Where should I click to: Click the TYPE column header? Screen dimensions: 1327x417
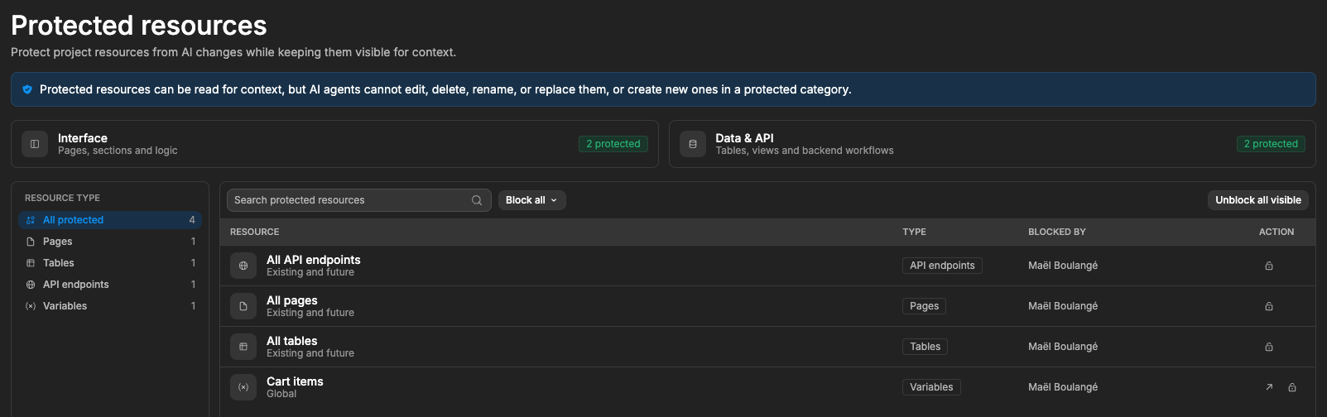click(x=914, y=232)
